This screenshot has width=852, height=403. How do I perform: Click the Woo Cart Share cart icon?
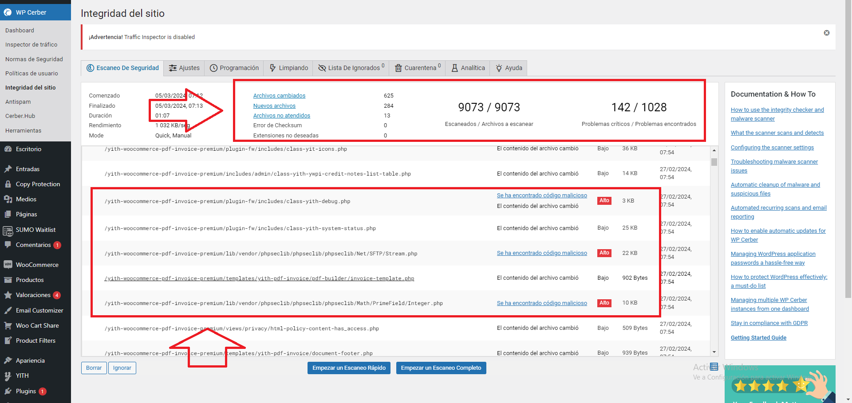(8, 325)
